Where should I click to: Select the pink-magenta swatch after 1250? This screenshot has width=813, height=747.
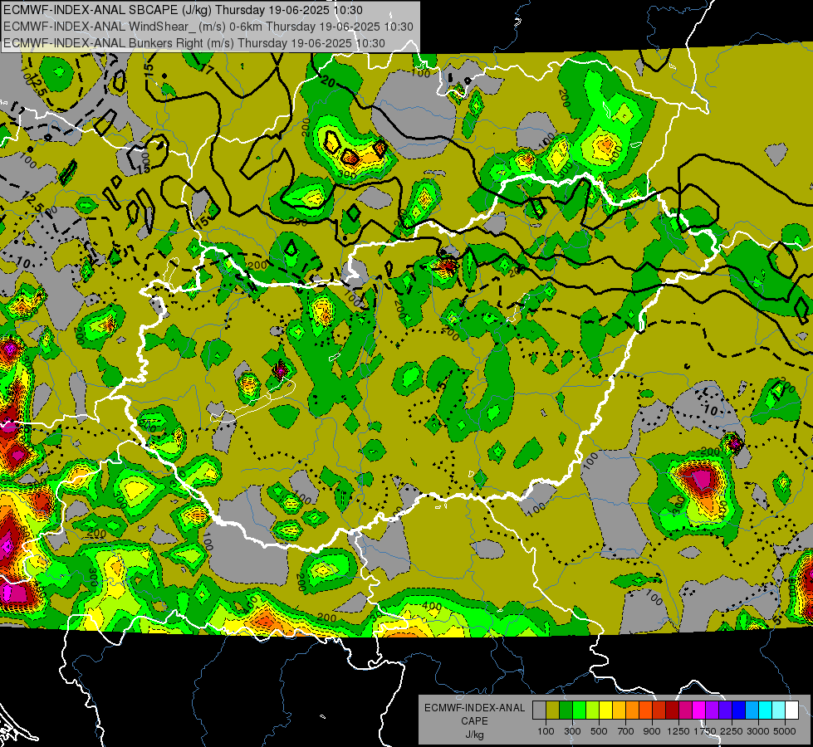tap(685, 710)
